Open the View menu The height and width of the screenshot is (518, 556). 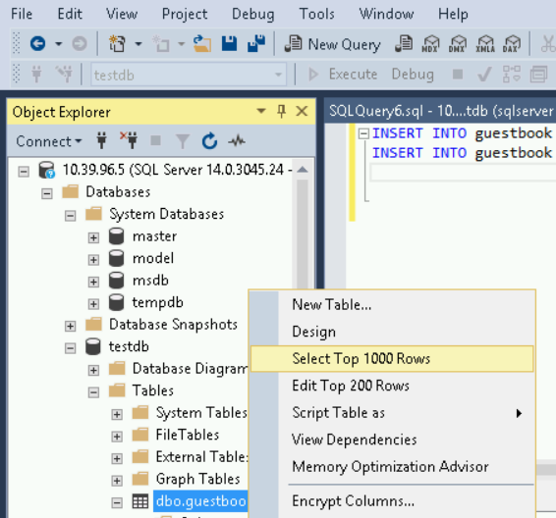coord(122,14)
